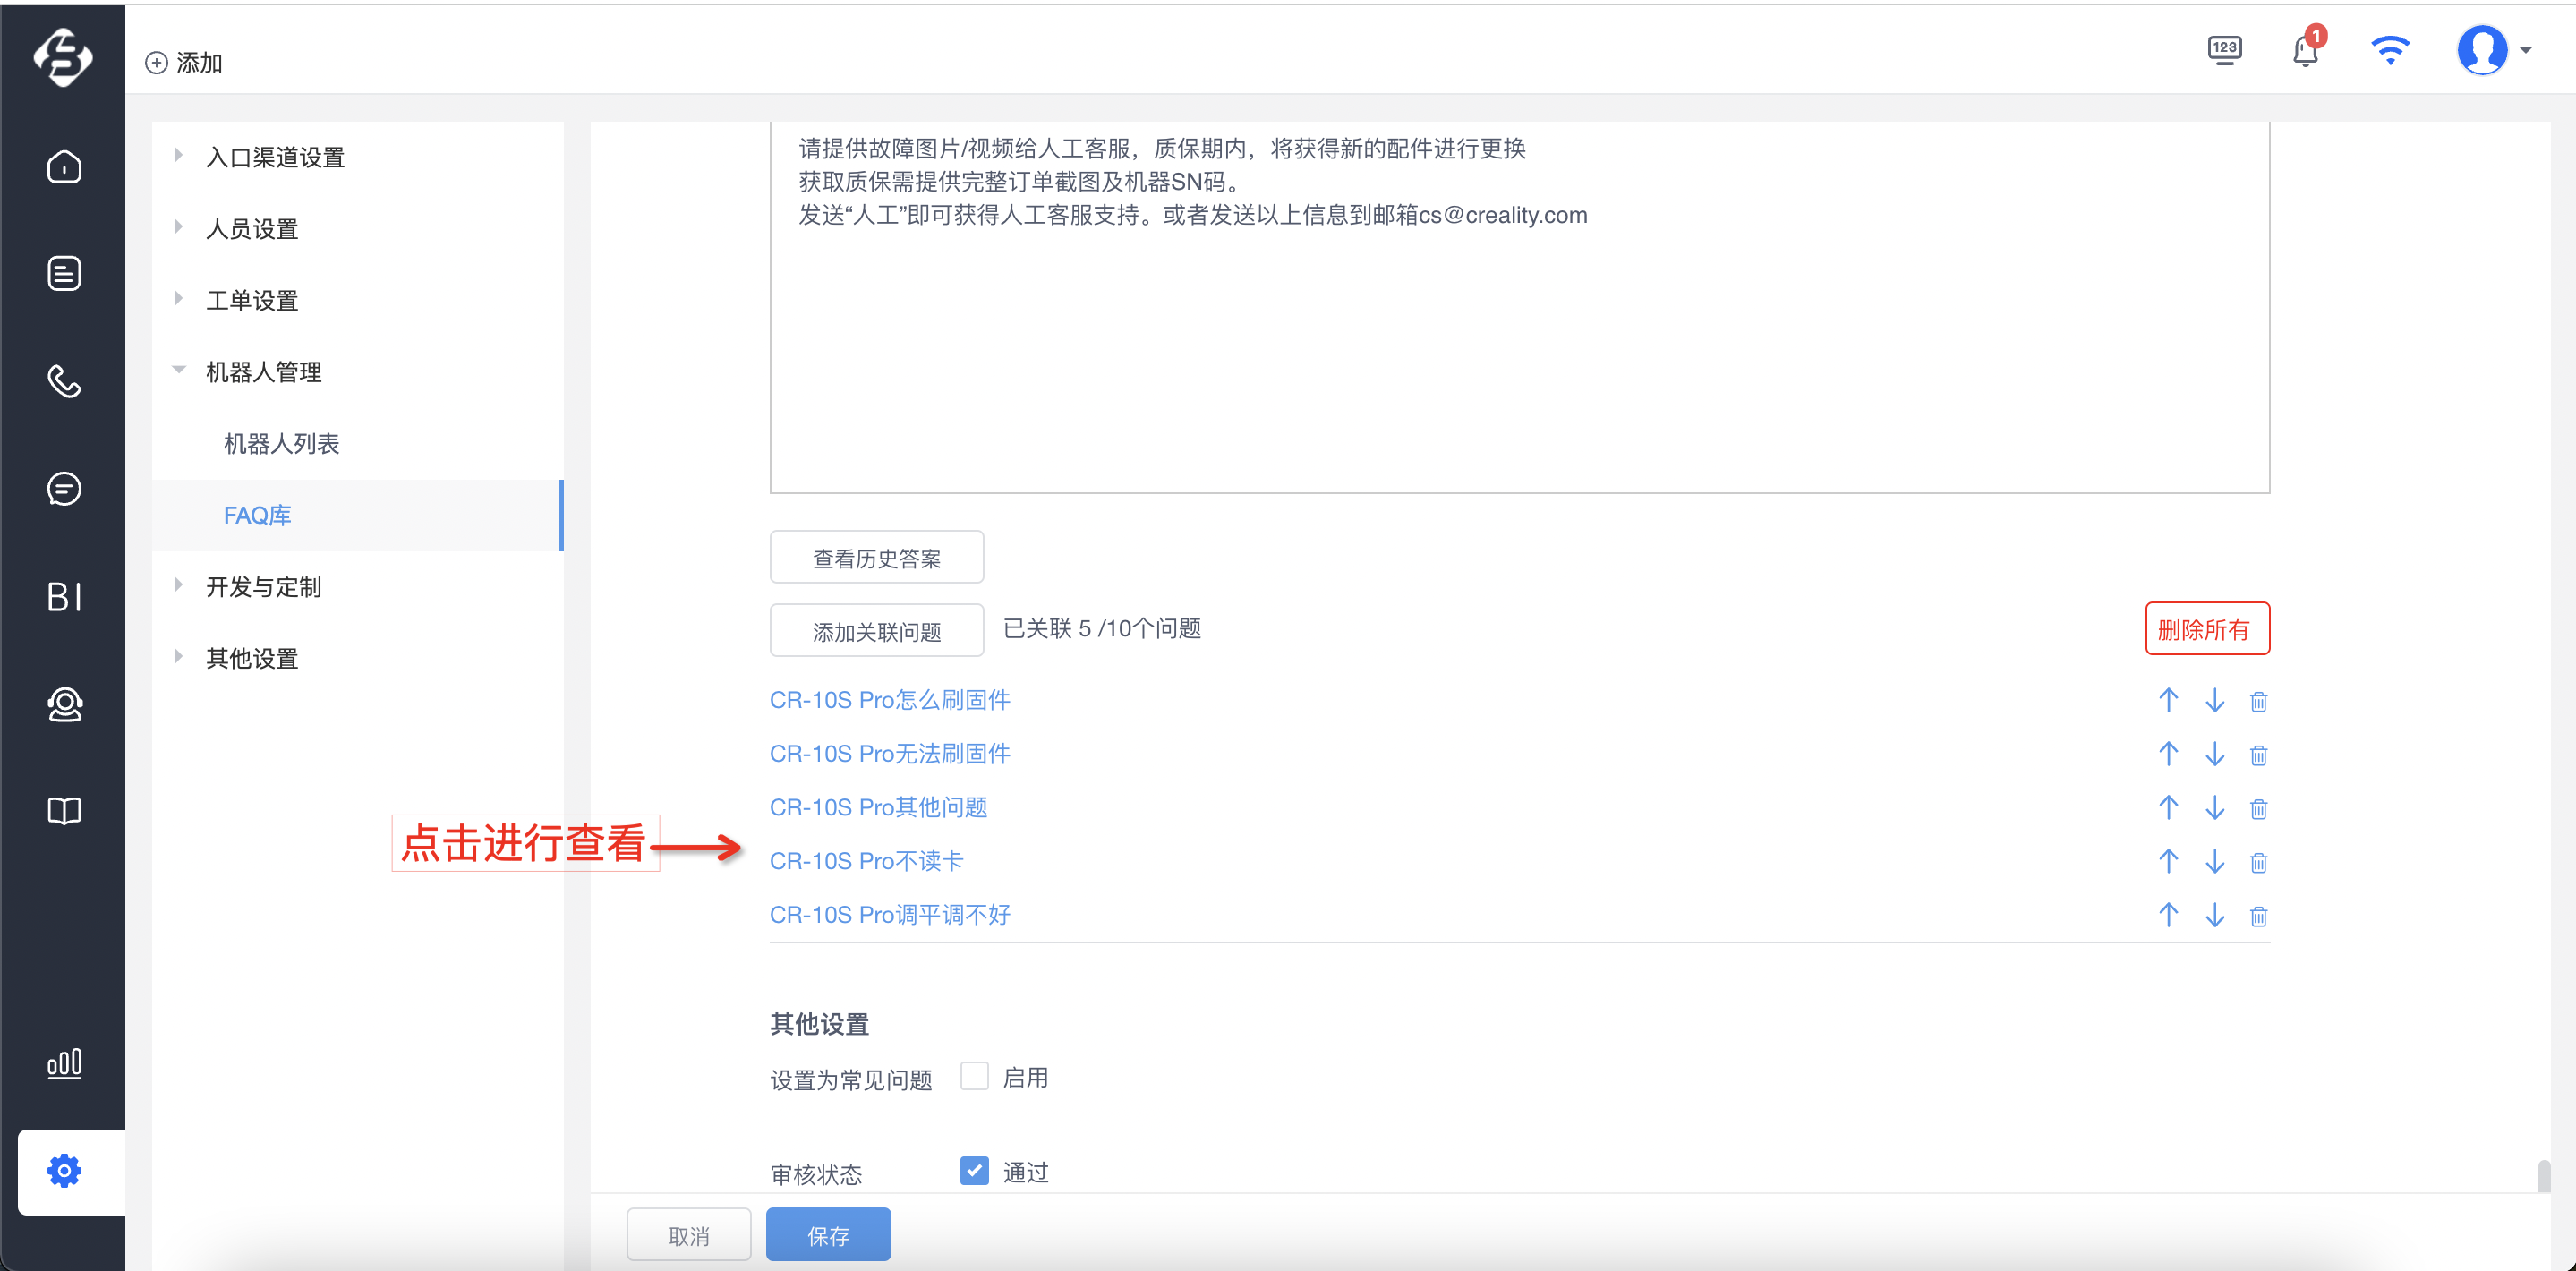The image size is (2576, 1271).
Task: Uncheck the 审核状态 通过 checkbox
Action: (x=974, y=1170)
